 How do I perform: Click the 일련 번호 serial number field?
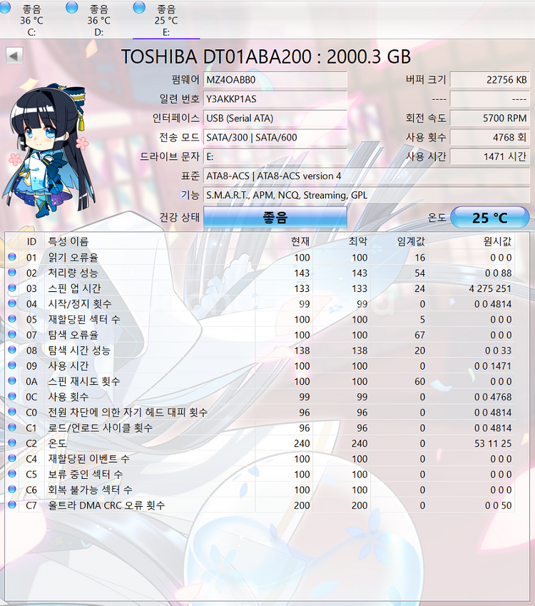tap(275, 99)
